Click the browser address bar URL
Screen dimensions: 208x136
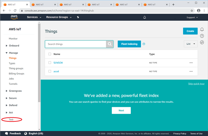tap(59, 11)
